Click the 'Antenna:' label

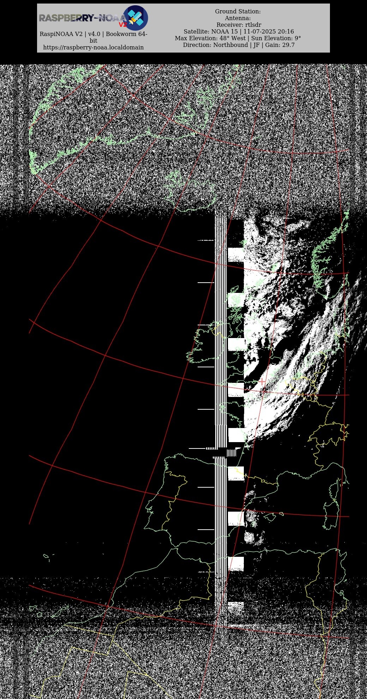pyautogui.click(x=238, y=18)
